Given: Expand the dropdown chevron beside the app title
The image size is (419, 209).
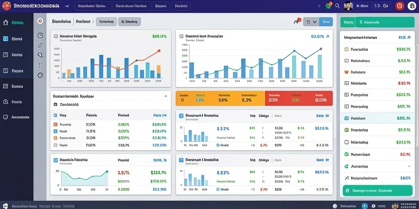Looking at the screenshot, I should pyautogui.click(x=67, y=6).
